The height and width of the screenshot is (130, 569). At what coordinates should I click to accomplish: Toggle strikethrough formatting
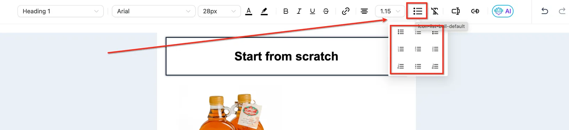coord(326,11)
